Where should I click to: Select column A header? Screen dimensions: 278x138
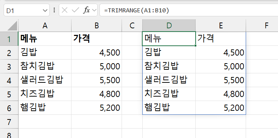click(45, 26)
